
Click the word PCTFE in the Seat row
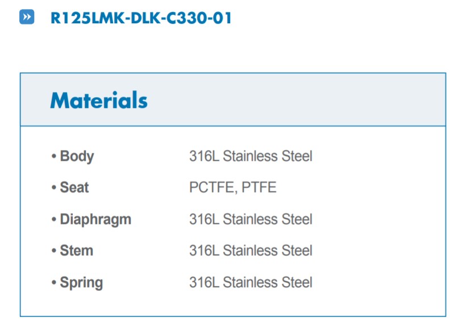(x=211, y=187)
